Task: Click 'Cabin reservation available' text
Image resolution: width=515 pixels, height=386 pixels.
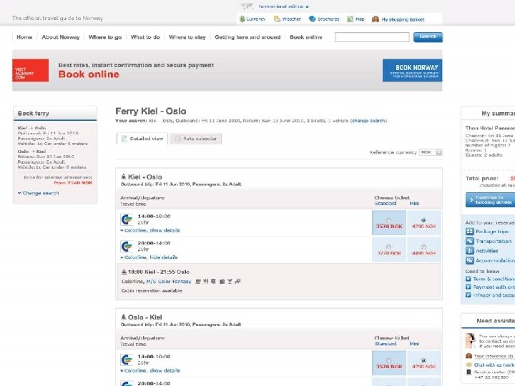Action: (x=152, y=291)
